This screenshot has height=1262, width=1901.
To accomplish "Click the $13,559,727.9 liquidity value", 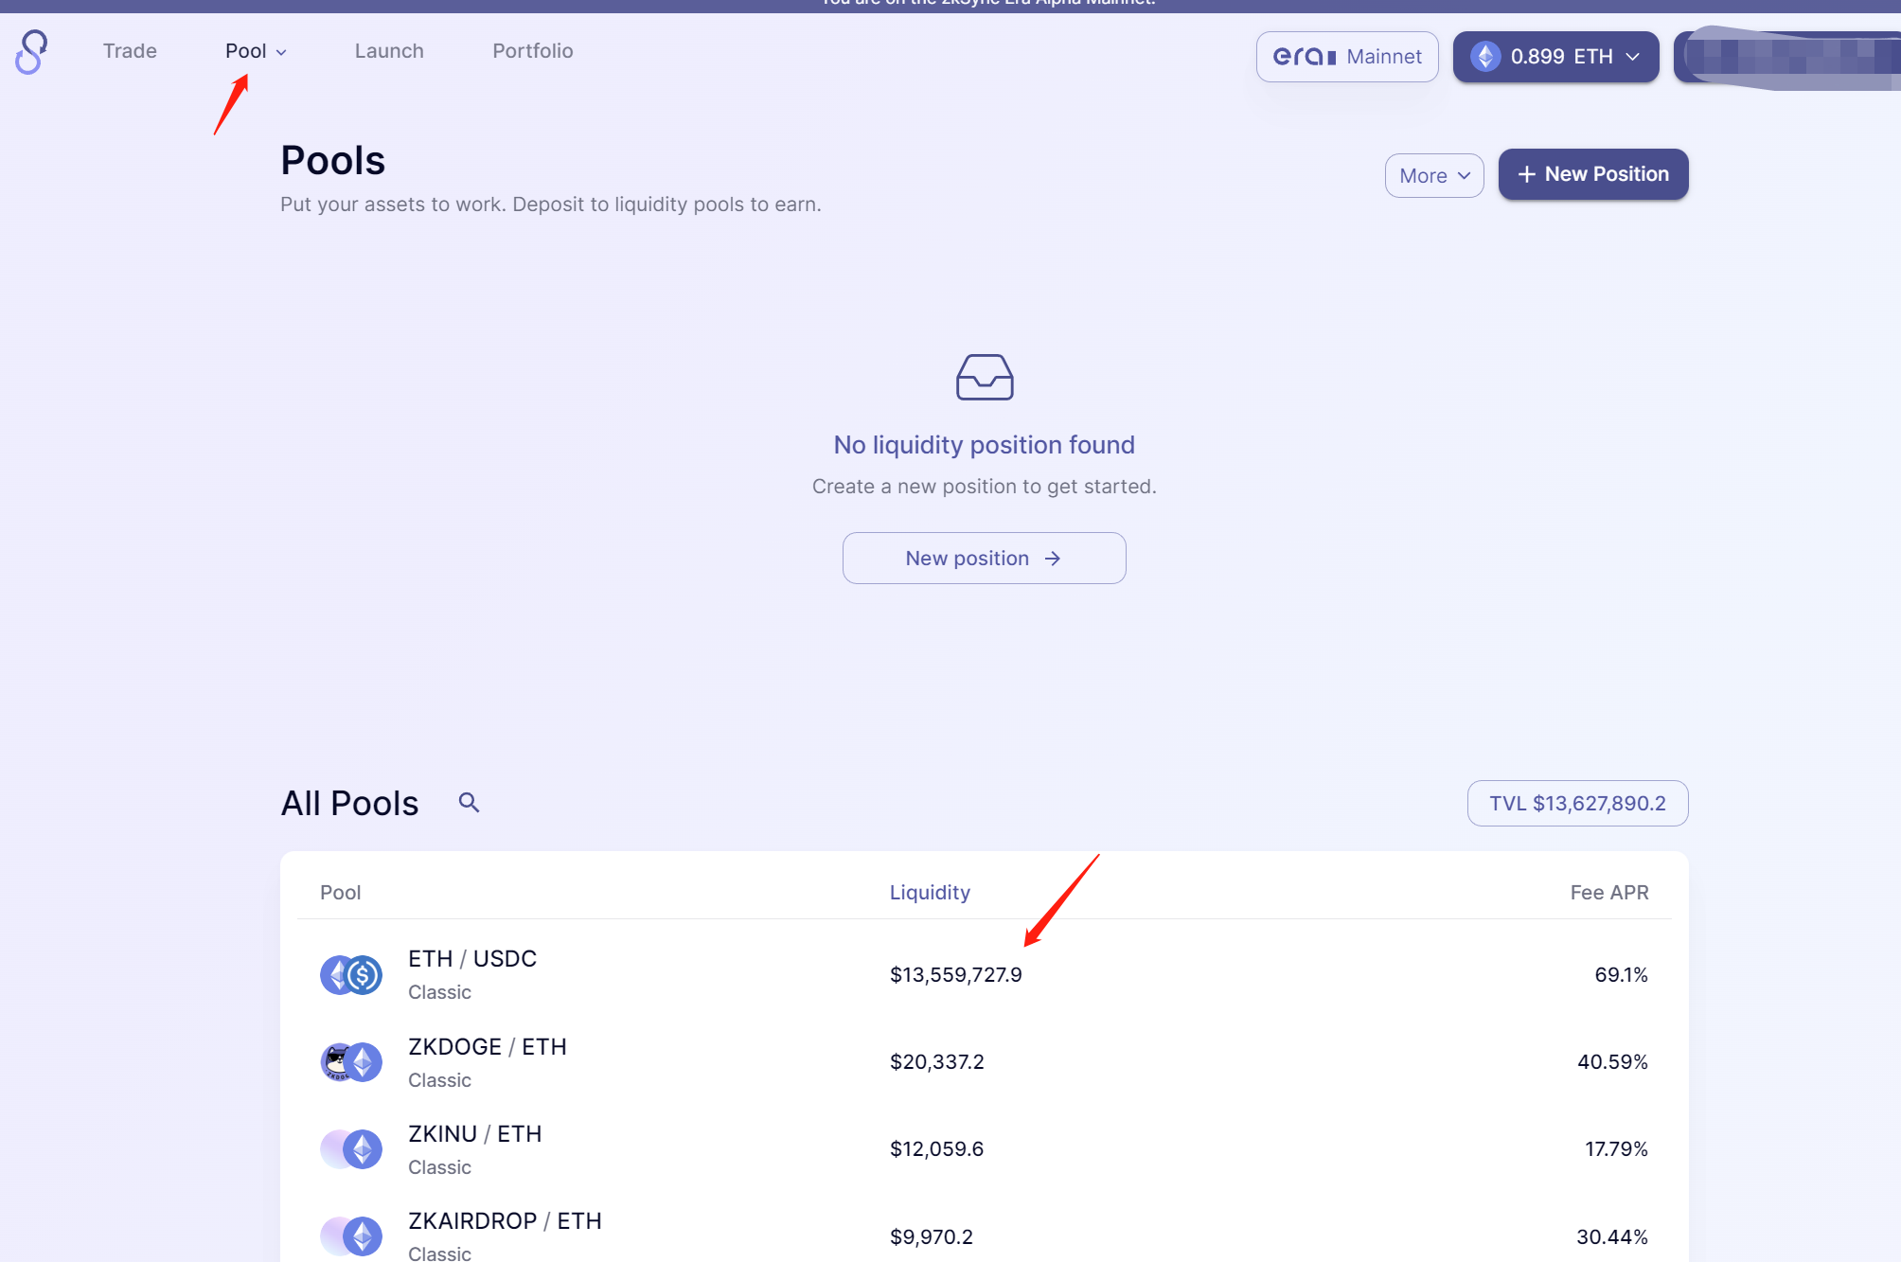I will 956,974.
